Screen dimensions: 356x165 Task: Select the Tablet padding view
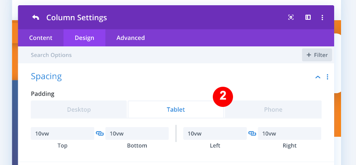coord(176,109)
